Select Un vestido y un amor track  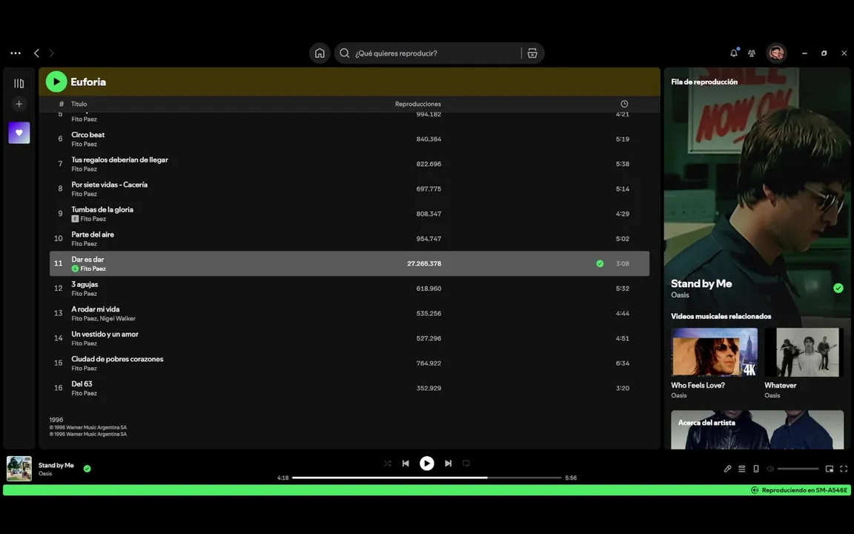pyautogui.click(x=349, y=338)
